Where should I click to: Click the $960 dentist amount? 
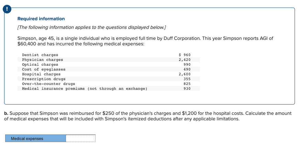click(185, 55)
